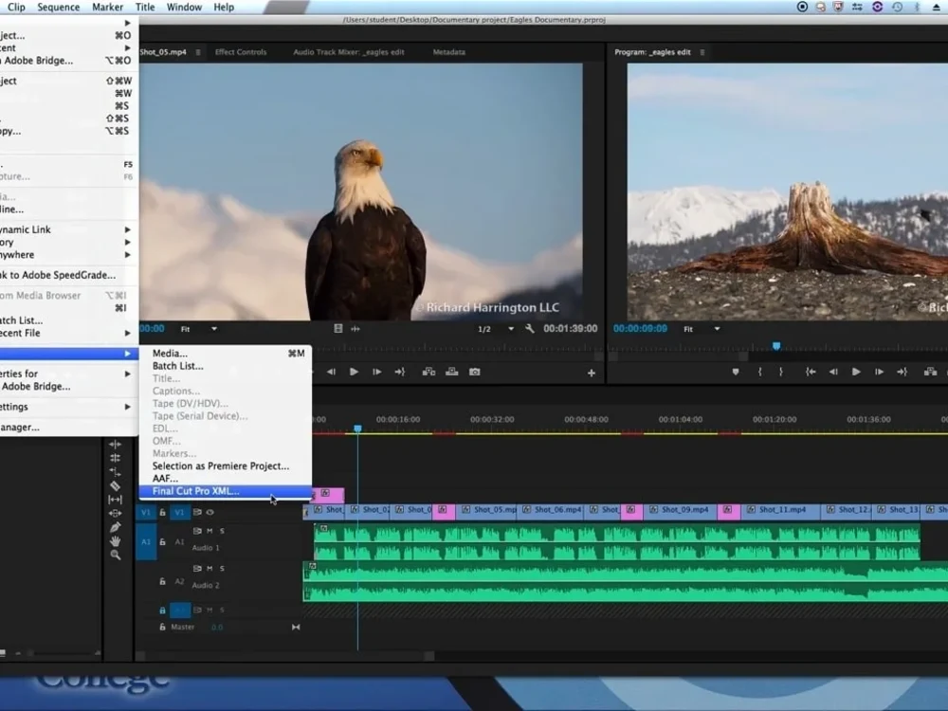Select the Rate Stretch tool
This screenshot has height=711, width=948.
[x=115, y=471]
